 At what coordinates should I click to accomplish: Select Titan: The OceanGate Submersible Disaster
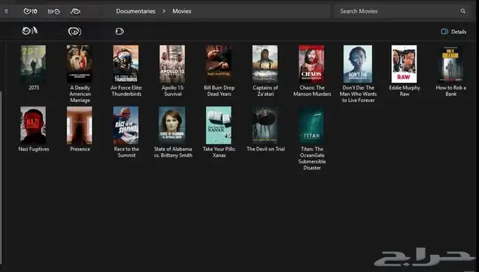311,125
